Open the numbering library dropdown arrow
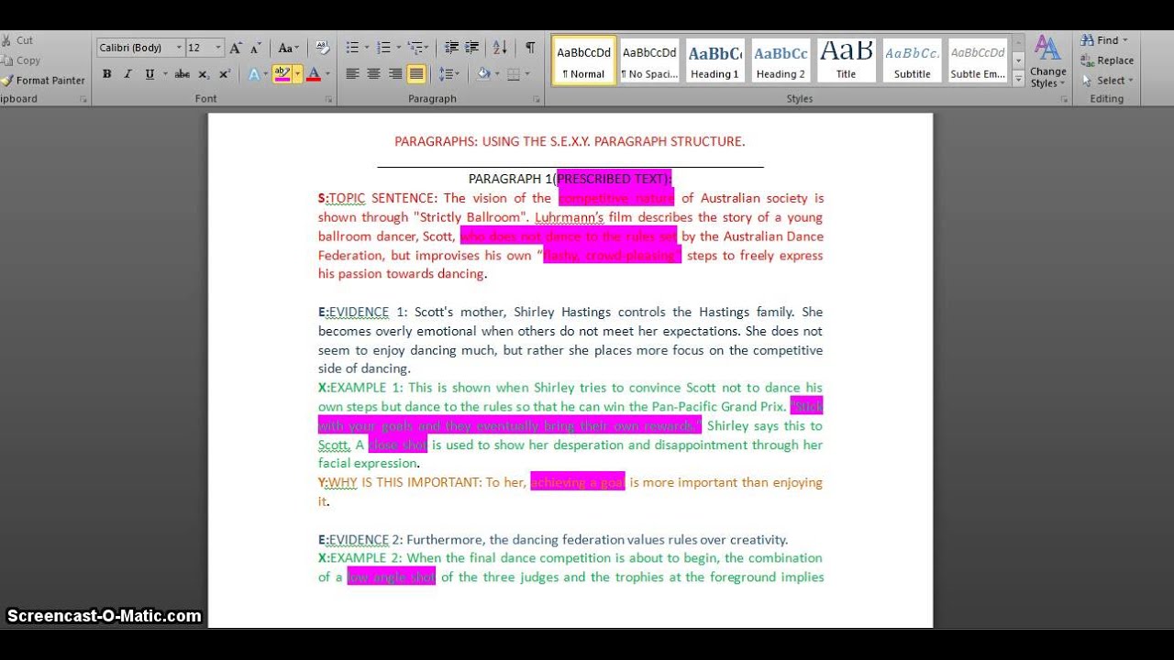This screenshot has width=1174, height=660. pyautogui.click(x=397, y=48)
